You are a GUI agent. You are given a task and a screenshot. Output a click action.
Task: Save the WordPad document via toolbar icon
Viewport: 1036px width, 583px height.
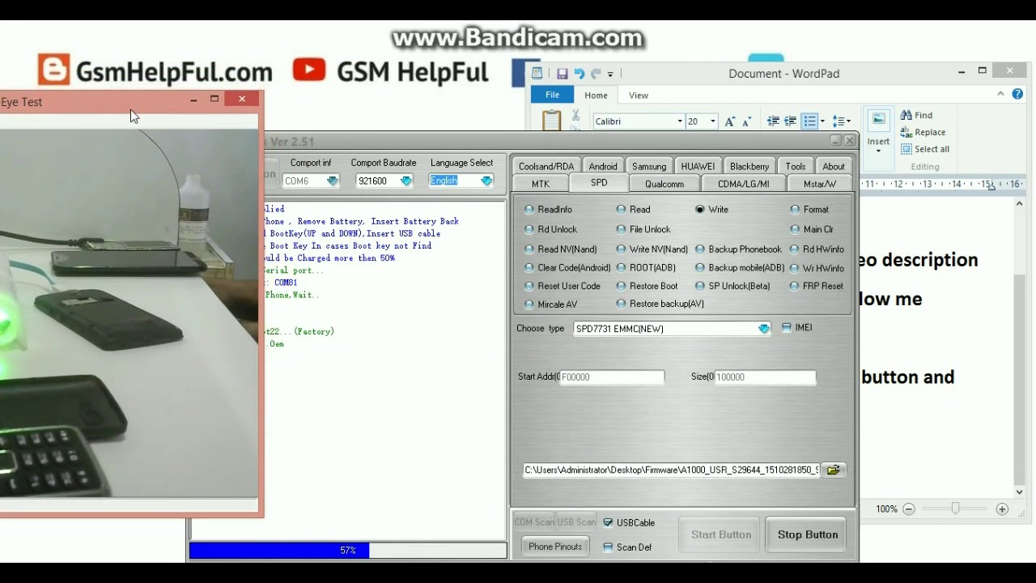tap(563, 74)
